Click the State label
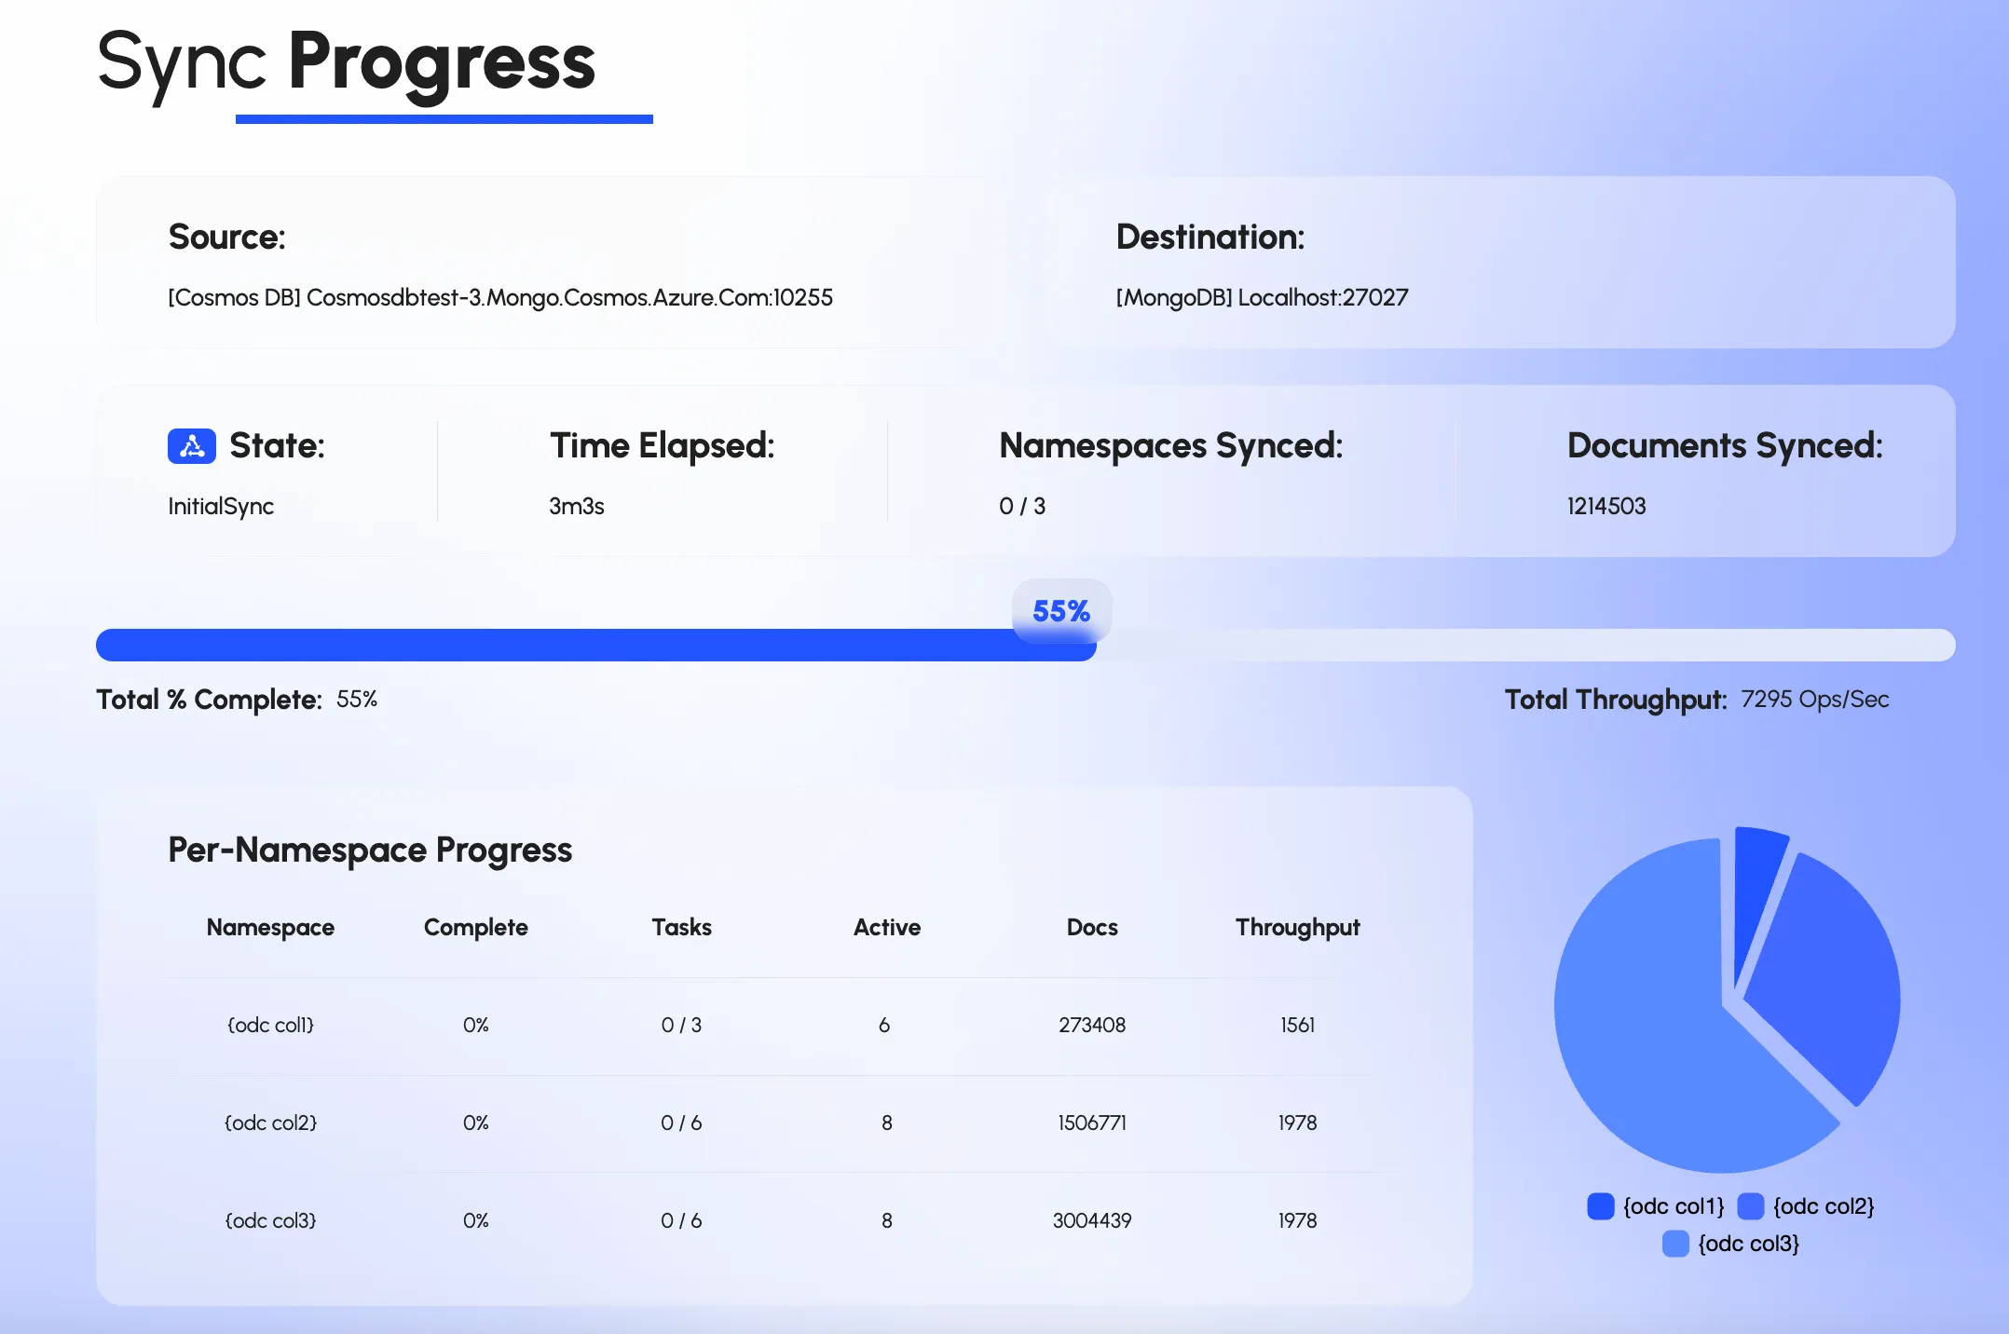 277,445
